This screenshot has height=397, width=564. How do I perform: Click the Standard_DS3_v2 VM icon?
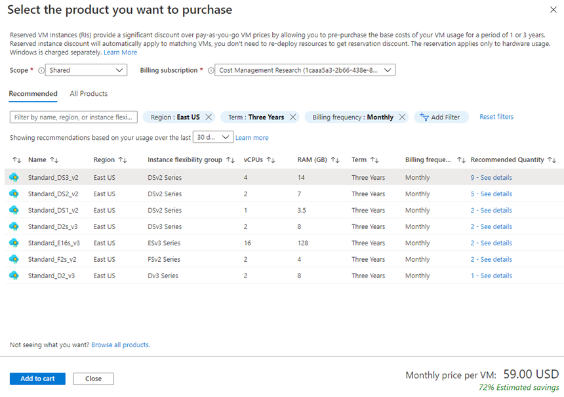point(14,177)
